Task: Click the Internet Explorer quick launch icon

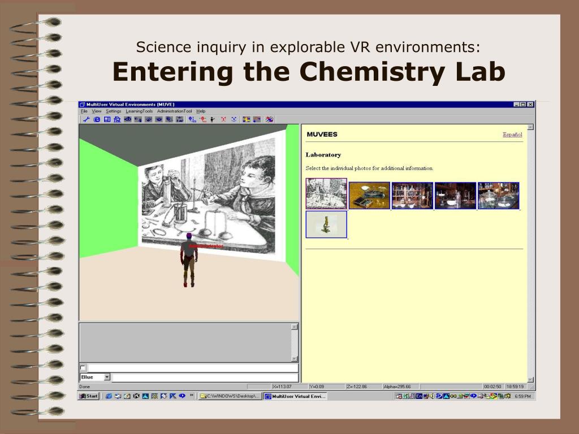Action: click(x=109, y=396)
